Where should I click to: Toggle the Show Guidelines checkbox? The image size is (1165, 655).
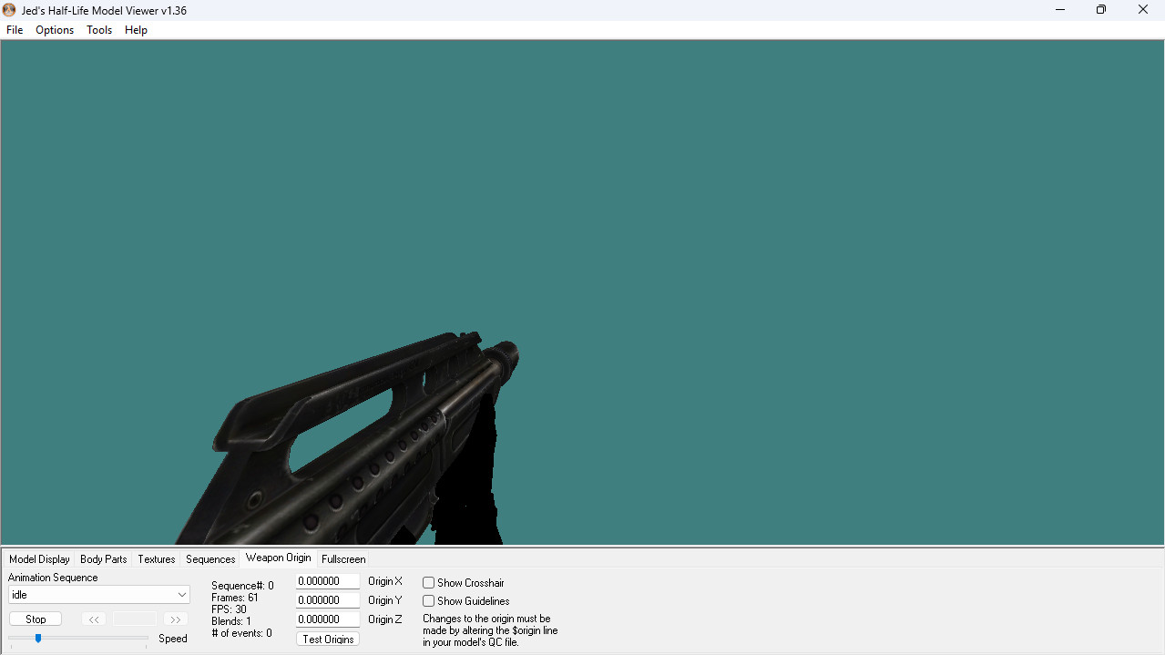(428, 601)
